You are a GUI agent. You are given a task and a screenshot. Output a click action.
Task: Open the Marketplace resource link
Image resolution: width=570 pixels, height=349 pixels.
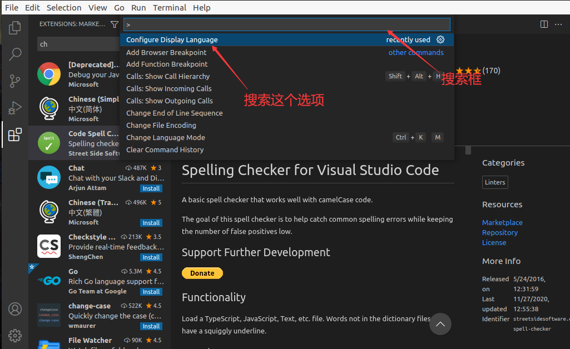pyautogui.click(x=502, y=223)
